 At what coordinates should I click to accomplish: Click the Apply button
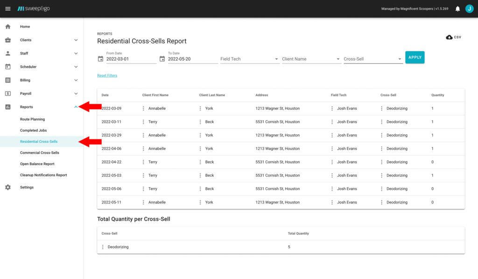(415, 57)
